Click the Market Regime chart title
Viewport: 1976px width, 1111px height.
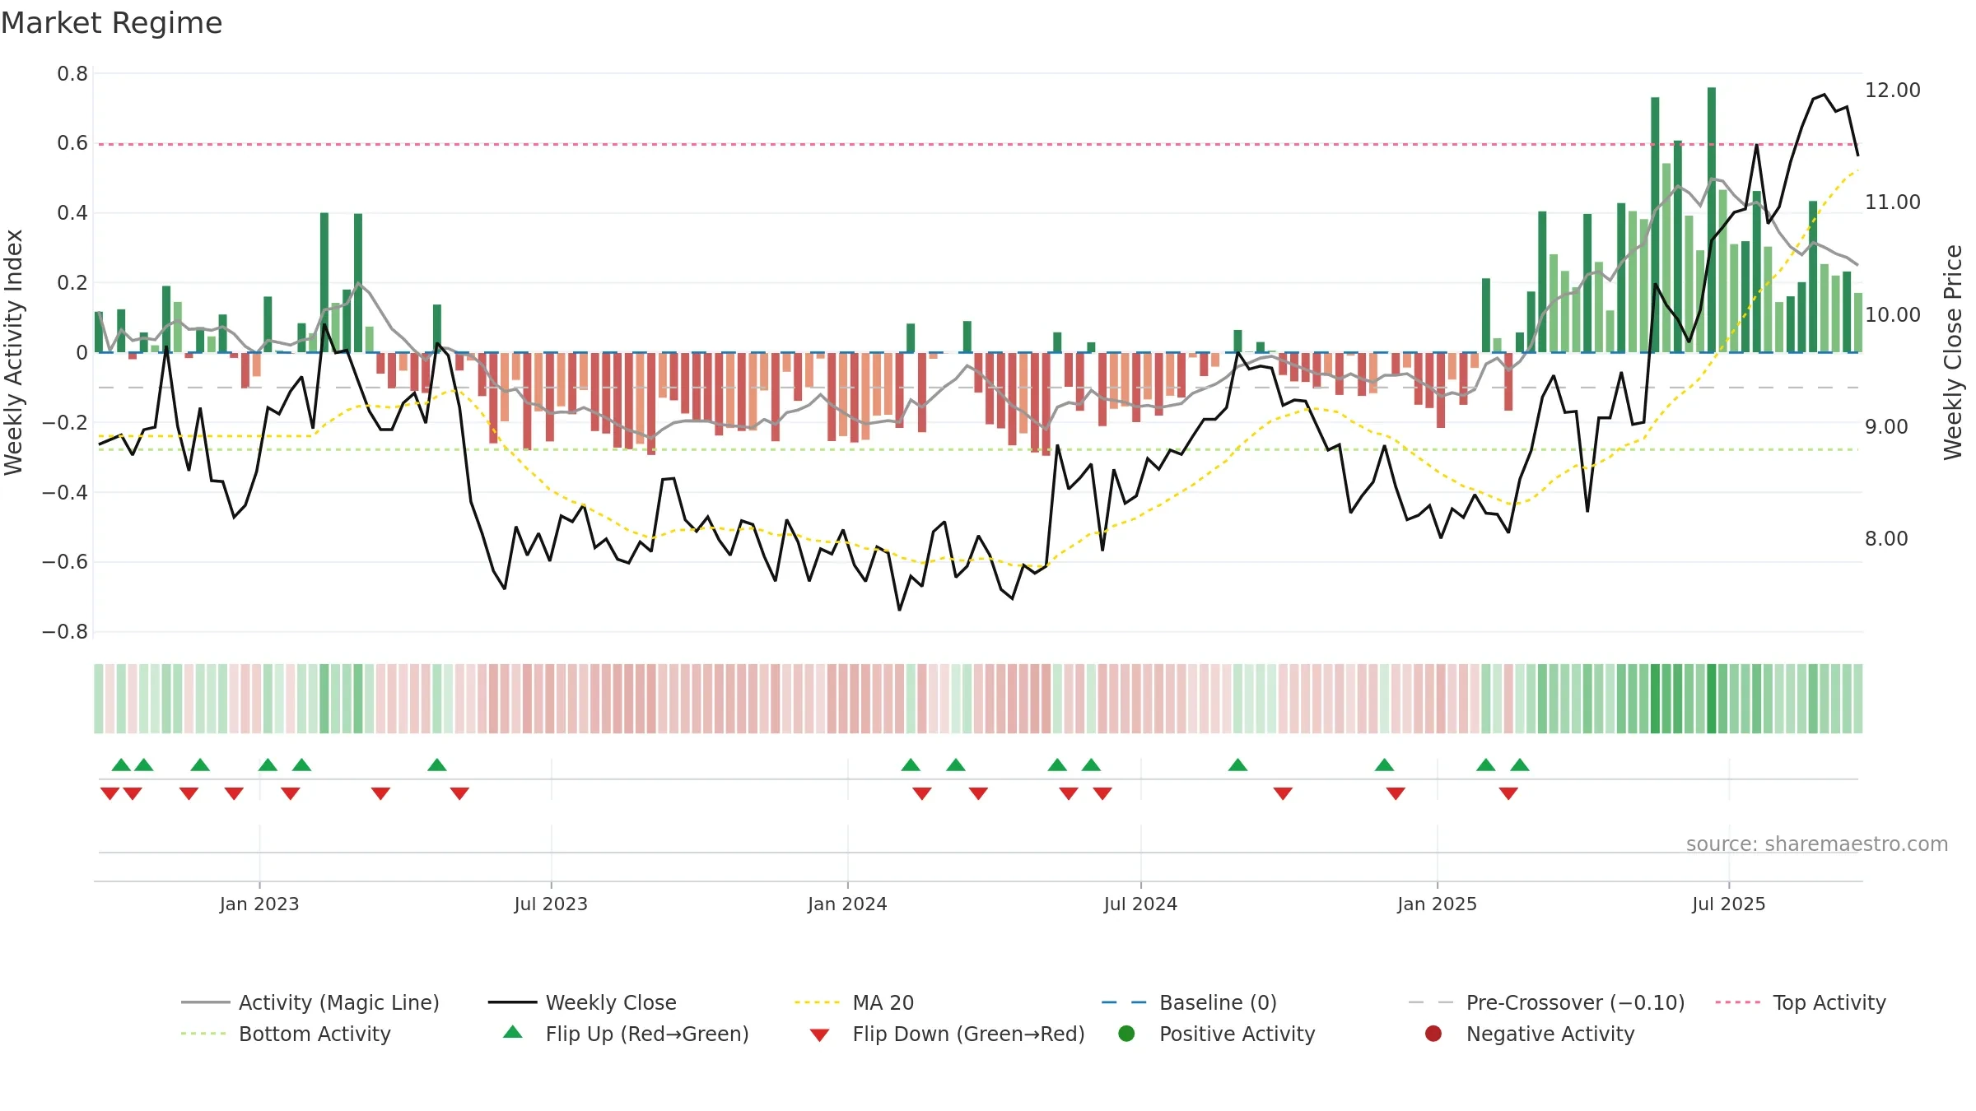point(111,23)
